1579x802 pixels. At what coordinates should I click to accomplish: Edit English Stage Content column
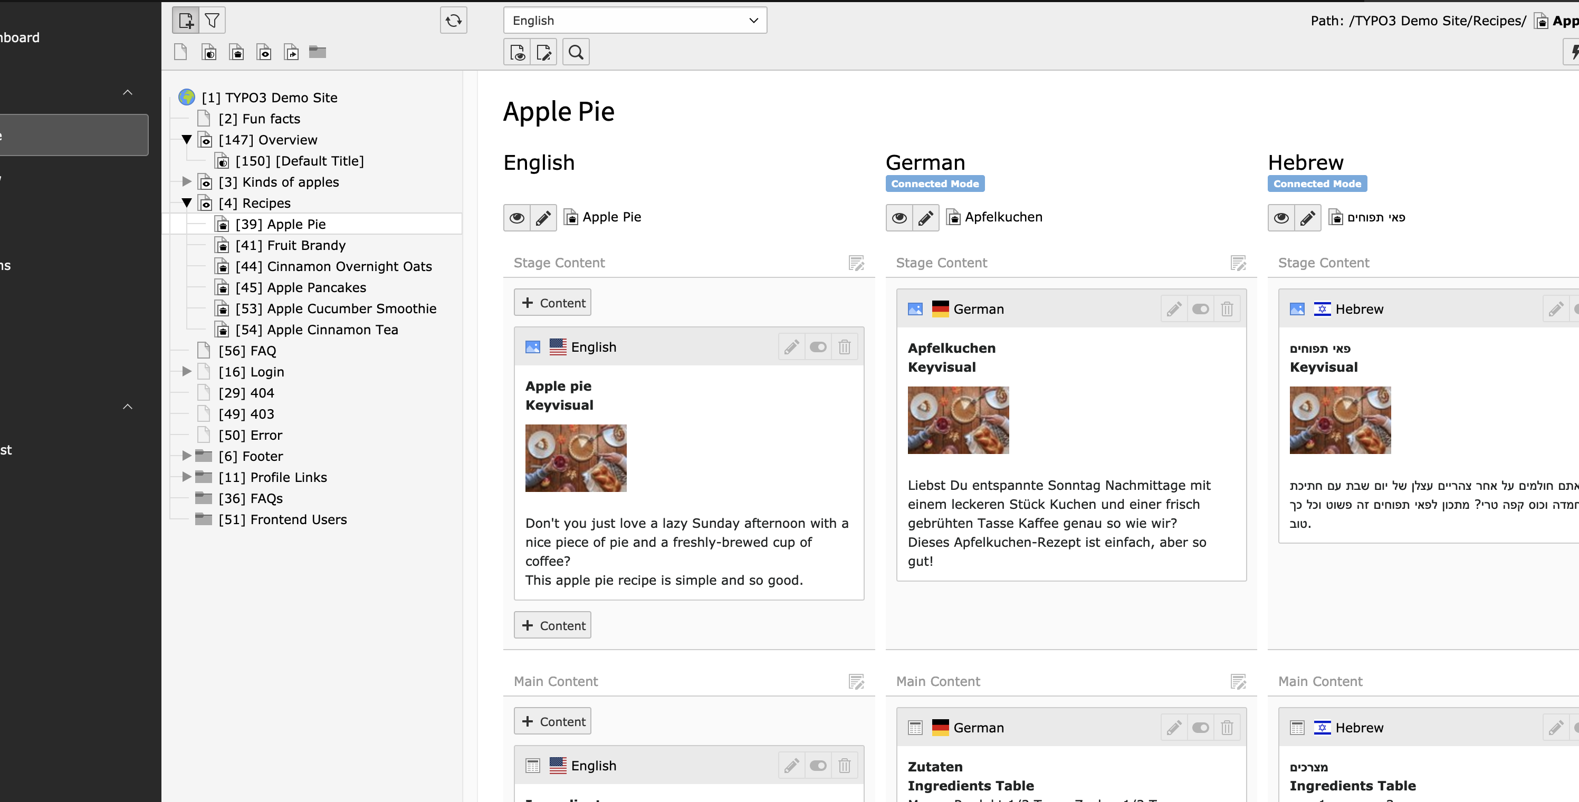coord(856,263)
